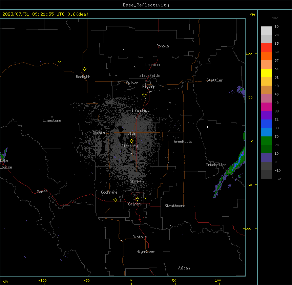Pick the yellow diamond marker below Cochrane
Viewport: 292px width, 285px height.
pos(115,200)
